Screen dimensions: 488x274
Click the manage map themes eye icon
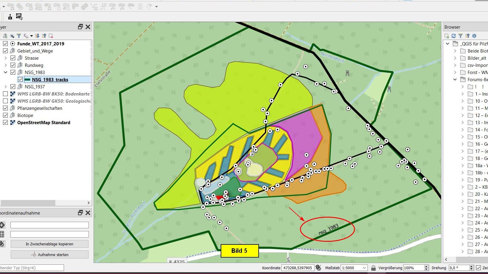12,36
